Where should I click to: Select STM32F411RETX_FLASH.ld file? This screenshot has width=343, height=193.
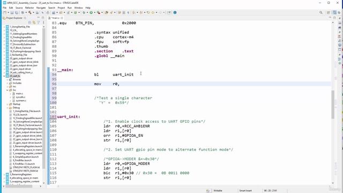tap(26, 167)
